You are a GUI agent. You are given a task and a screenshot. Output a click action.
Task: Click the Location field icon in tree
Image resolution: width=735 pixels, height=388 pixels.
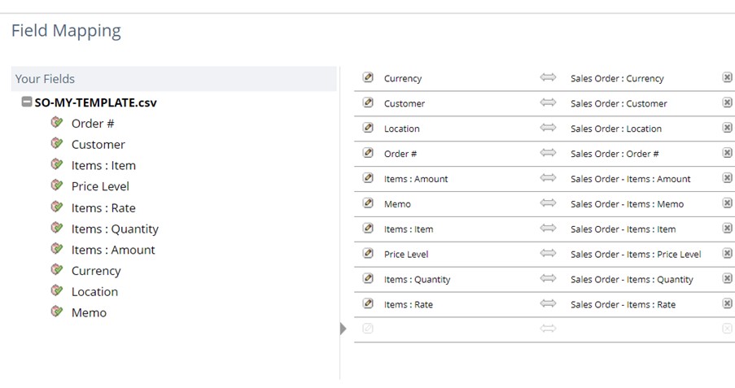[x=56, y=291]
